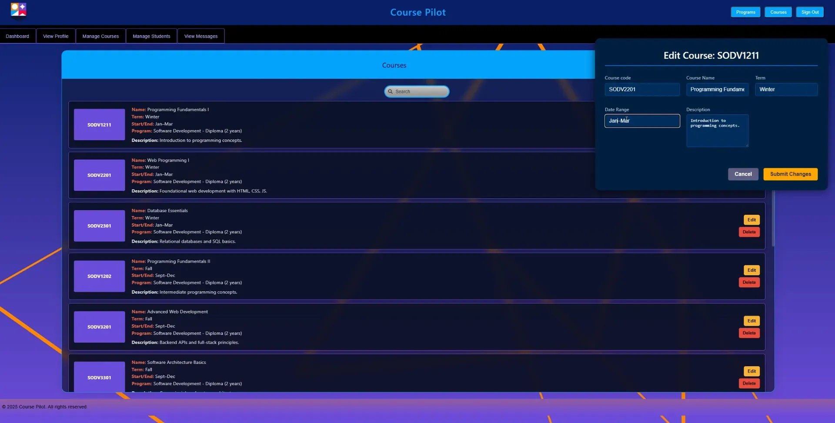Click the search magnifier icon

[x=390, y=92]
